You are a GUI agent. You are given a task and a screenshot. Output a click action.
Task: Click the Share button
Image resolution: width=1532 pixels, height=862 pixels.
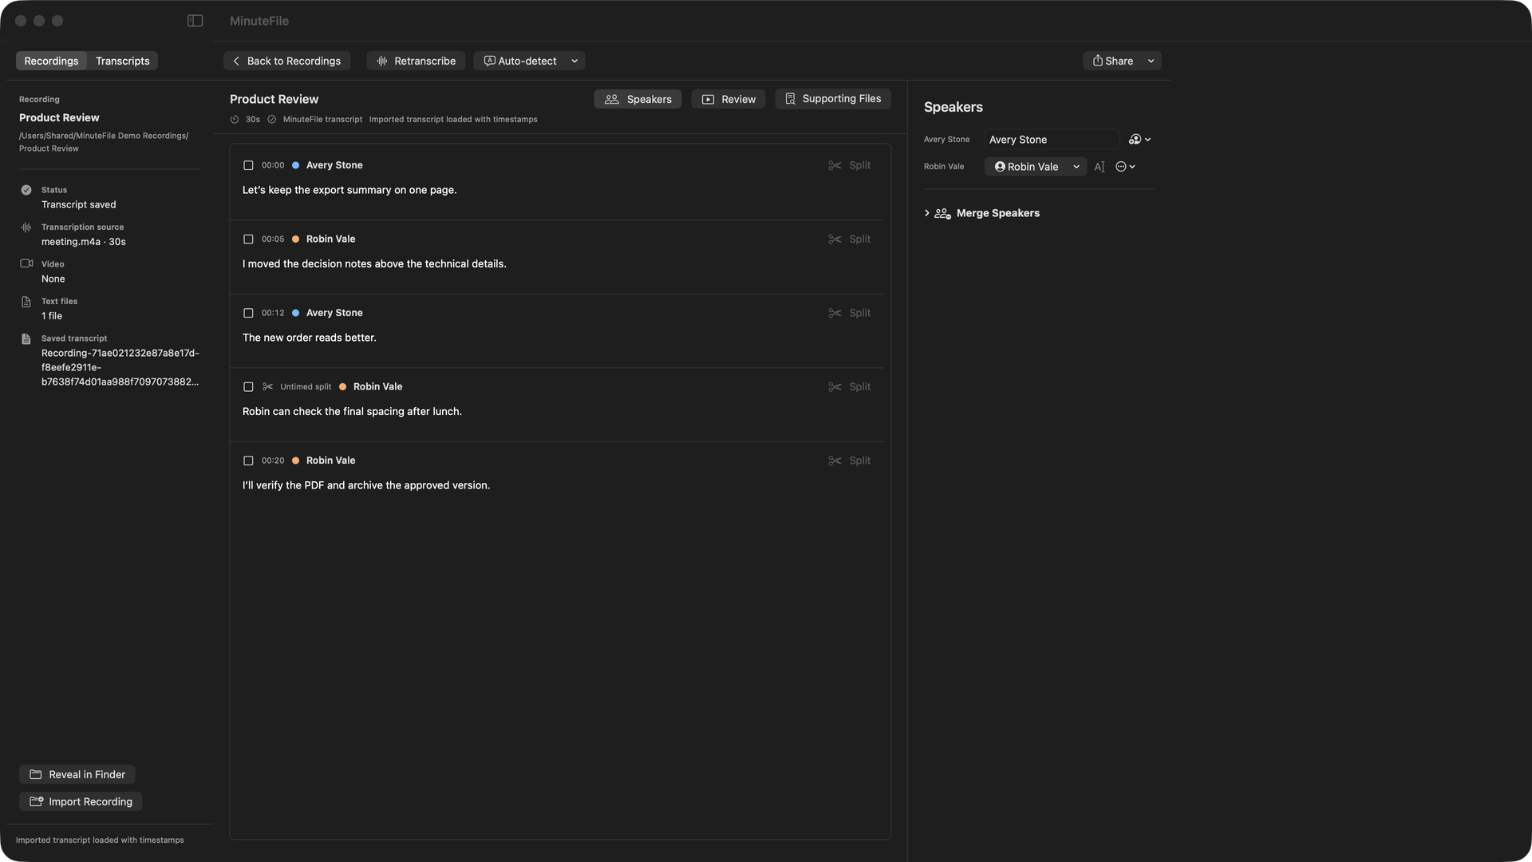[x=1112, y=61]
